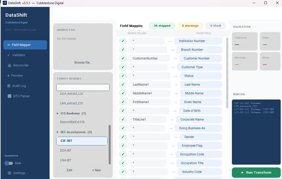
Task: Click check icon of Doing Business As row
Action: (x=123, y=128)
